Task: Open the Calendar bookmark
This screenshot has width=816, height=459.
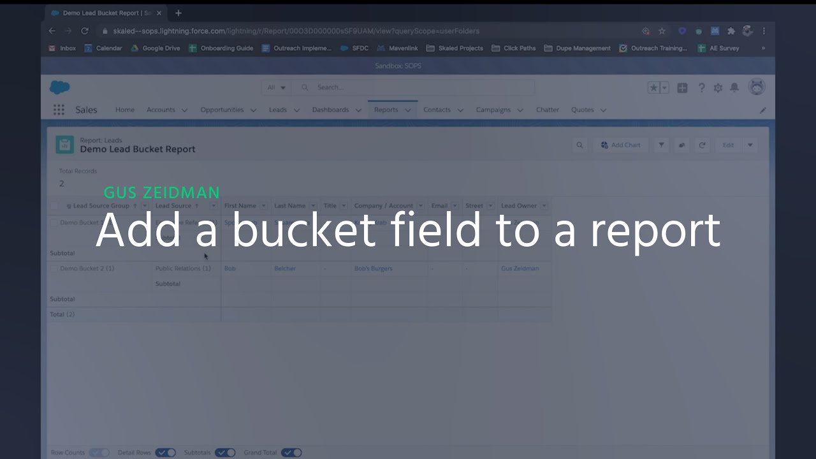Action: pos(103,48)
